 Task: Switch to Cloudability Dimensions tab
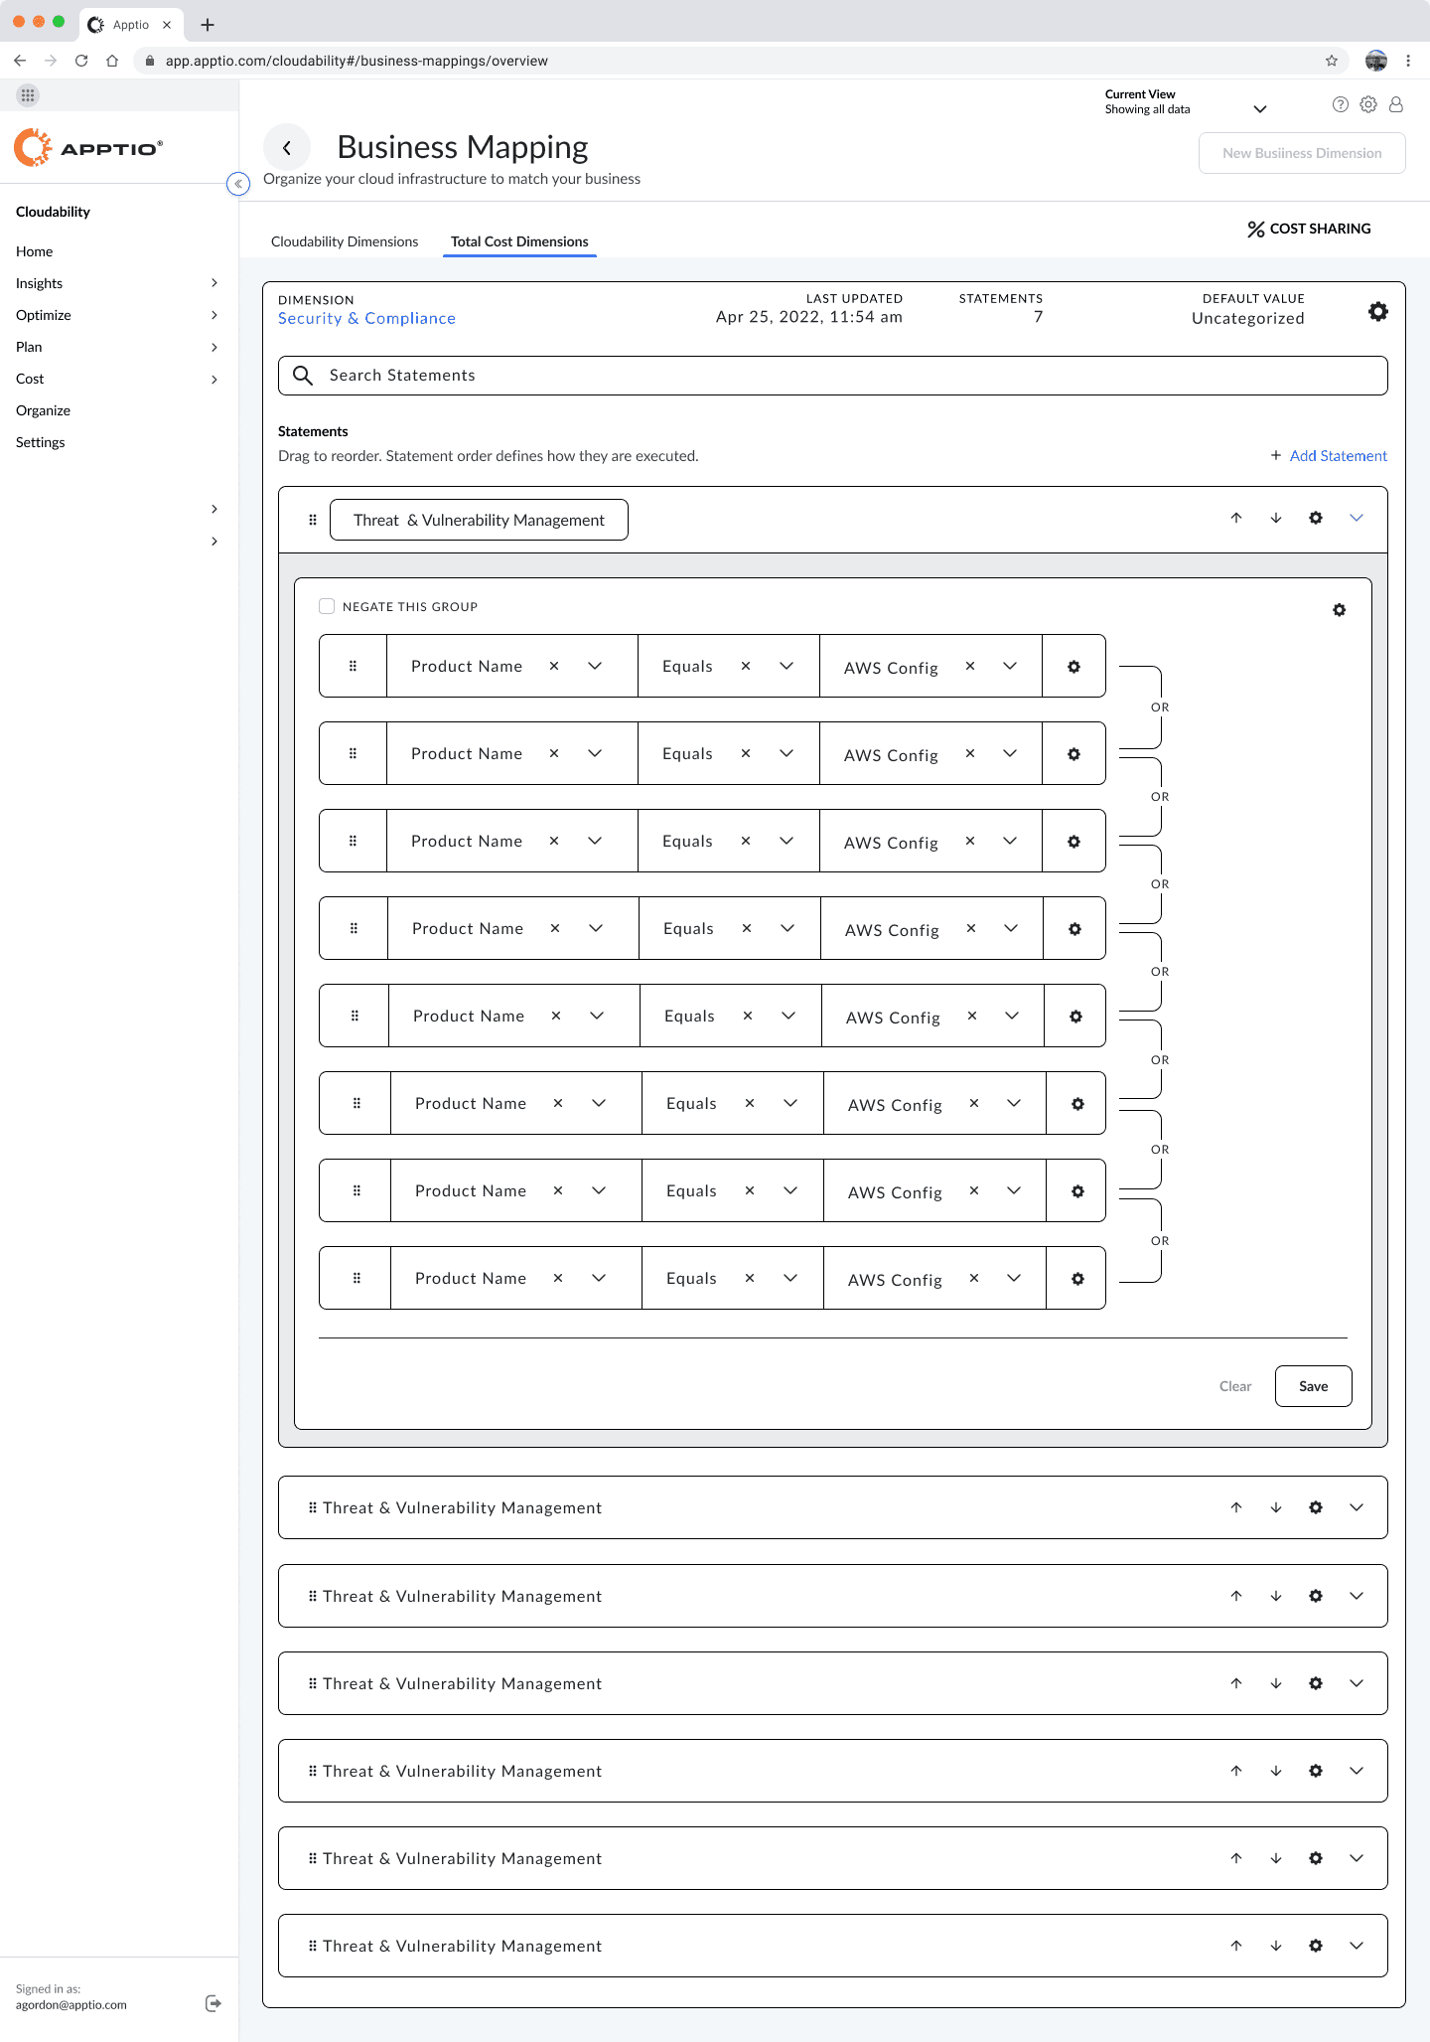click(345, 241)
